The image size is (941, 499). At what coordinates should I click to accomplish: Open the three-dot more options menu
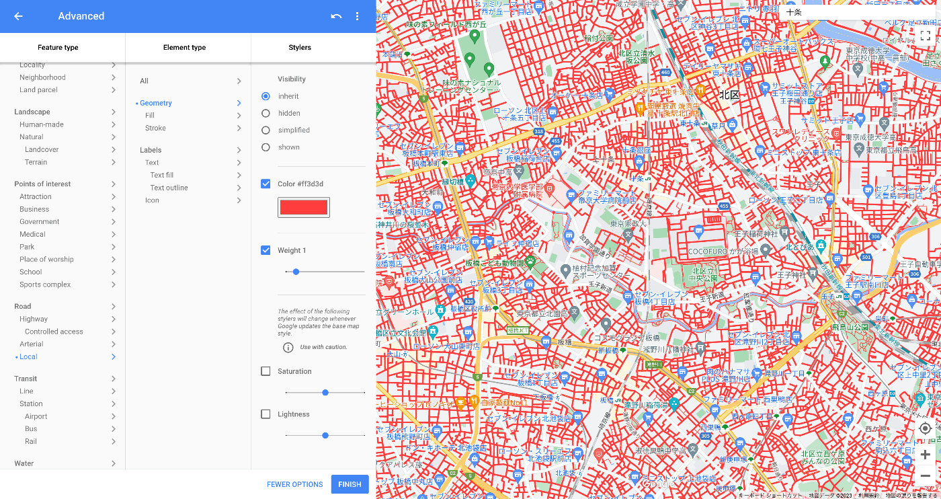tap(358, 16)
